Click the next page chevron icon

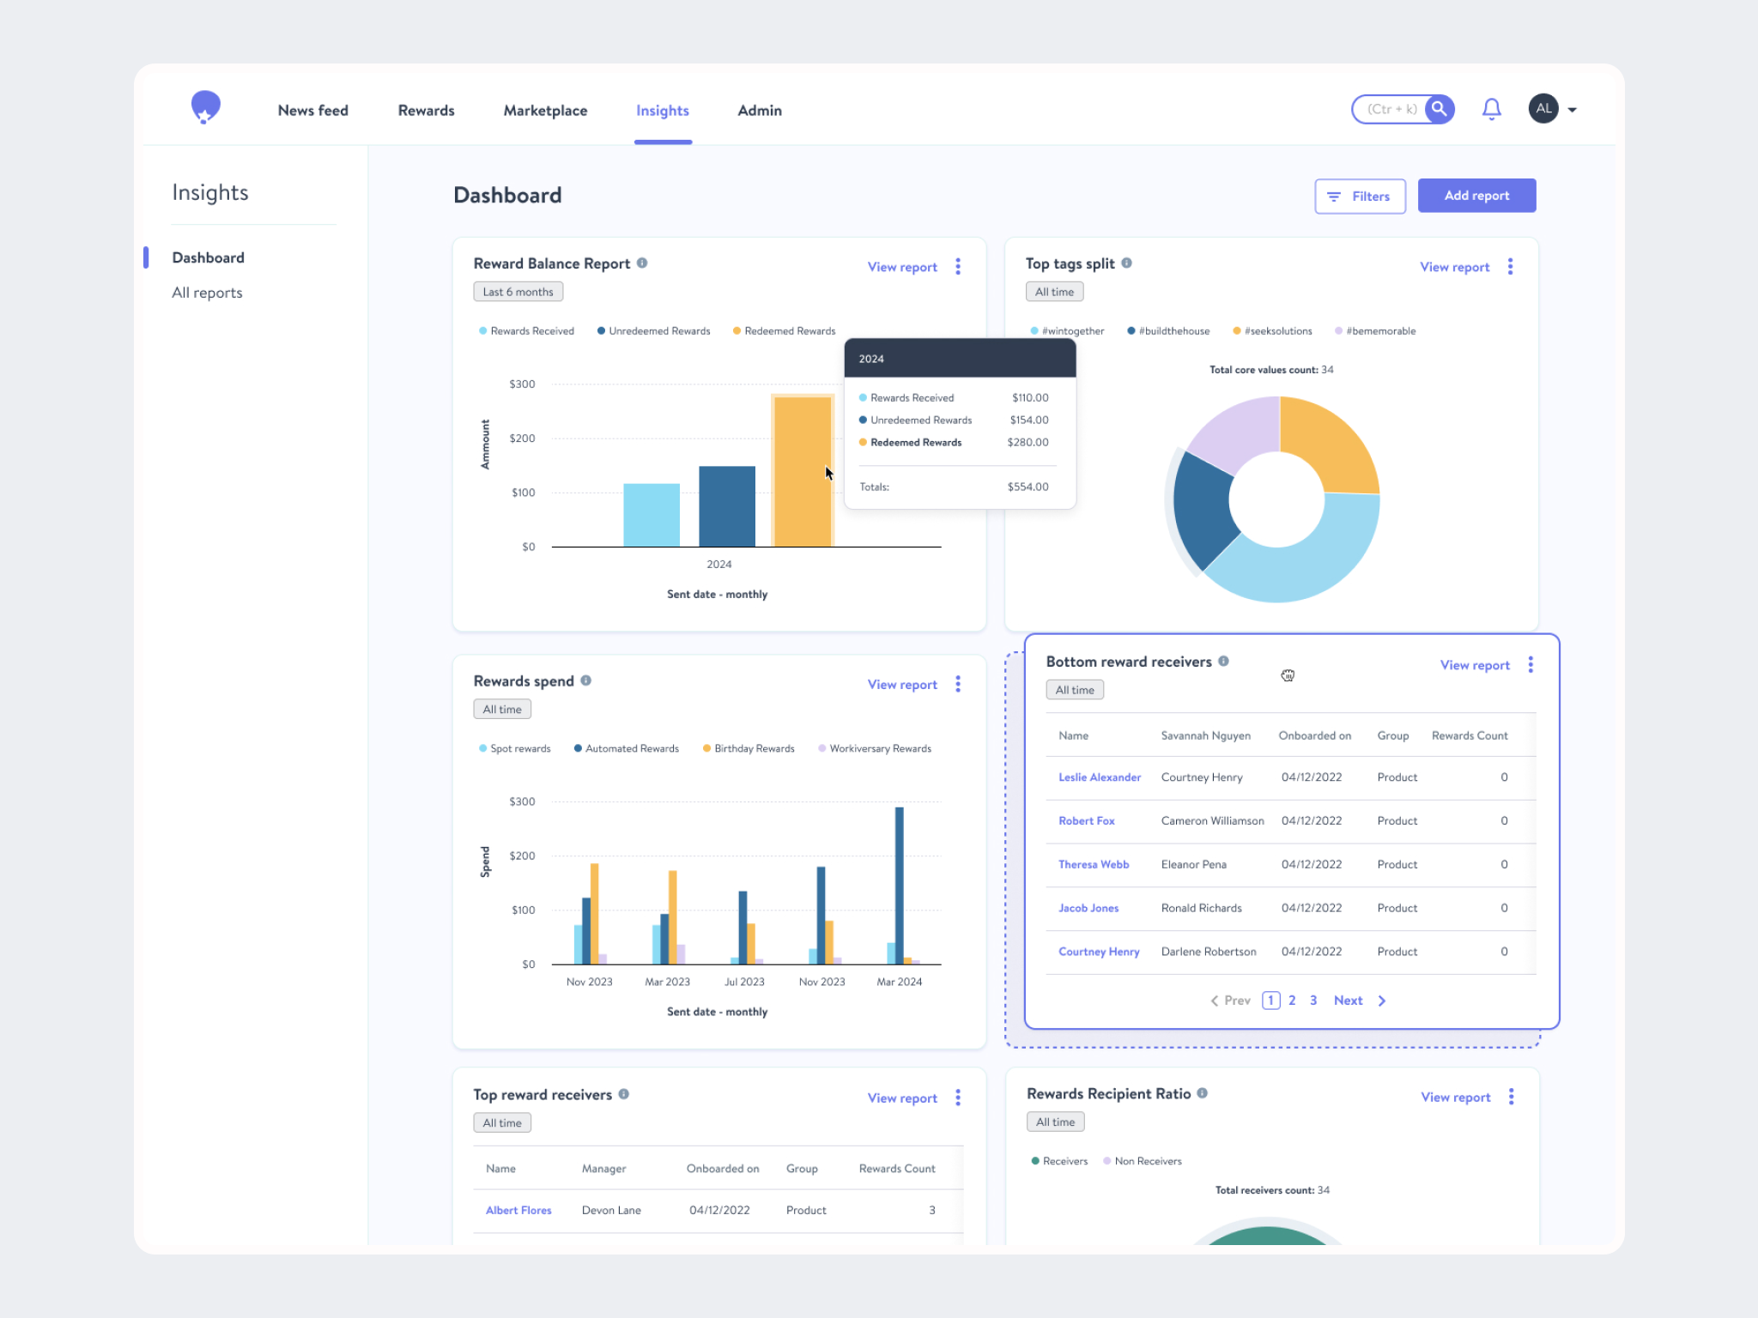pyautogui.click(x=1382, y=1001)
